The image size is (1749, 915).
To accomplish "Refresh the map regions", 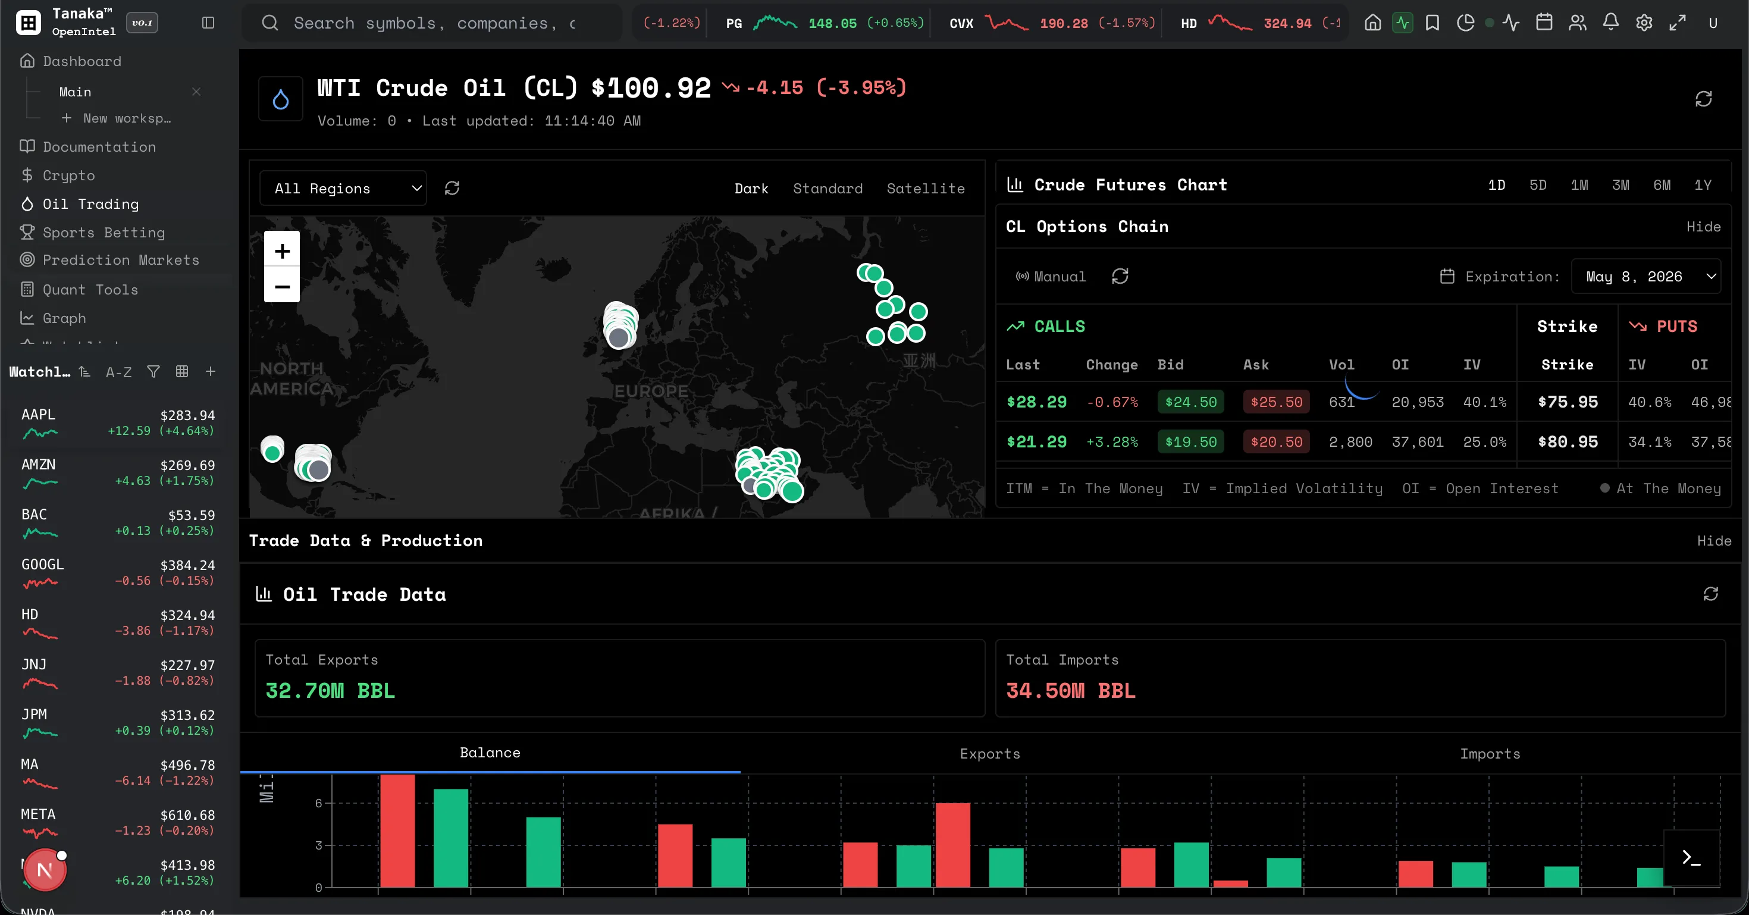I will pos(452,188).
